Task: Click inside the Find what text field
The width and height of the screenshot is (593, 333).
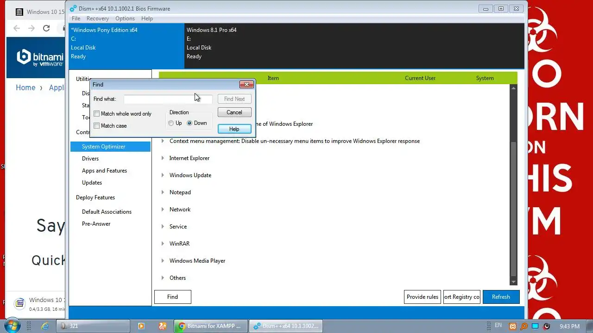Action: tap(168, 99)
